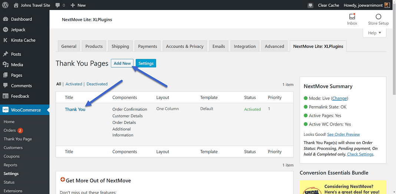Filter list by Activated
This screenshot has width=396, height=194.
(74, 84)
